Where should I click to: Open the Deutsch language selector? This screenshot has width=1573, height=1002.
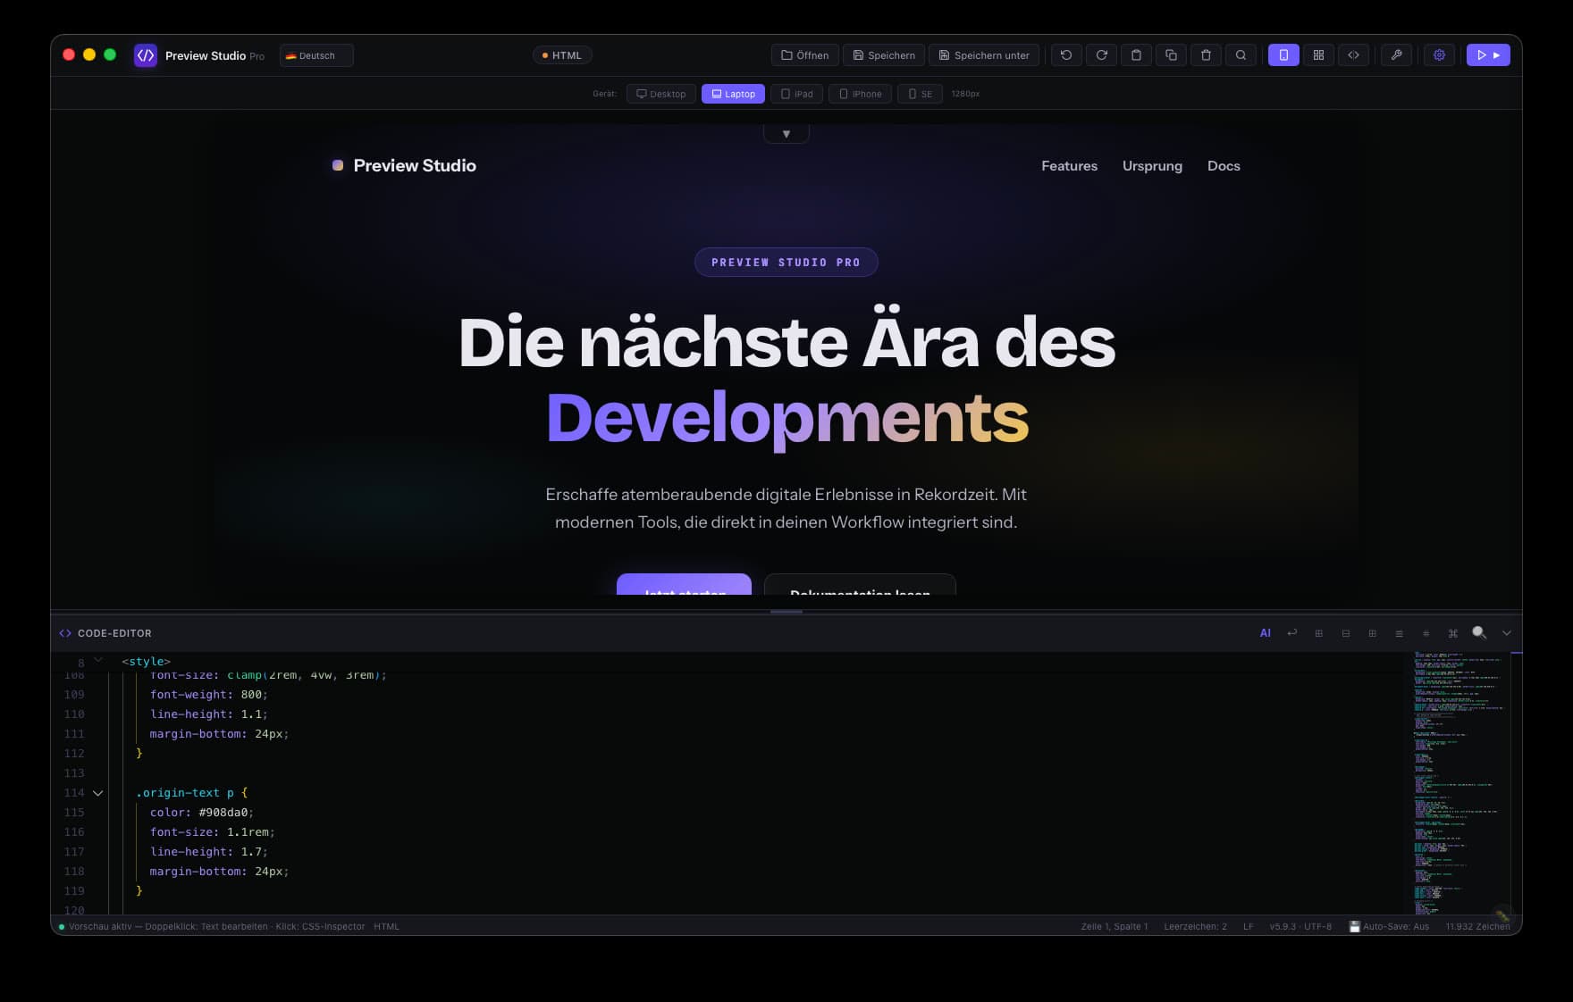(x=316, y=55)
